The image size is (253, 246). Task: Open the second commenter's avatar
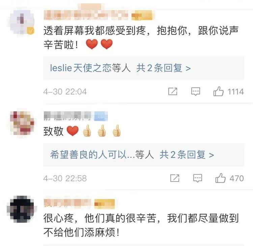click(x=22, y=123)
